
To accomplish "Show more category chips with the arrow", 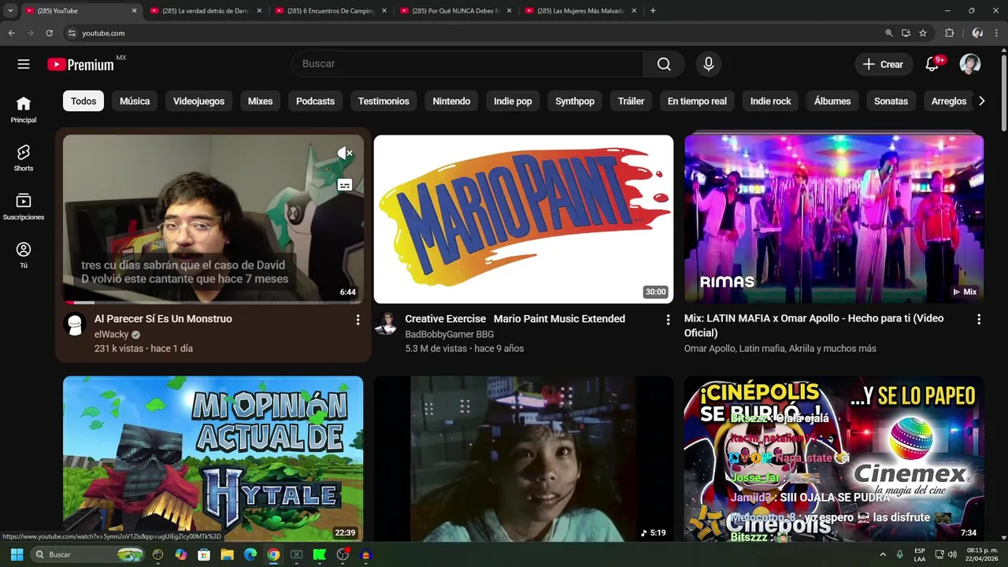I will click(981, 101).
